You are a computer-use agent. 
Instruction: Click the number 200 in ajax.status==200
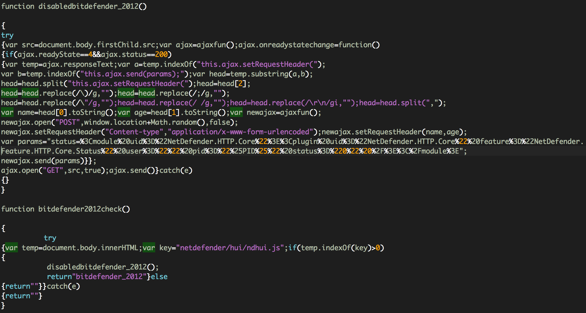click(161, 54)
